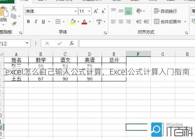Click the cell containing 67
Image resolution: width=195 pixels, height=139 pixels.
pos(41,79)
